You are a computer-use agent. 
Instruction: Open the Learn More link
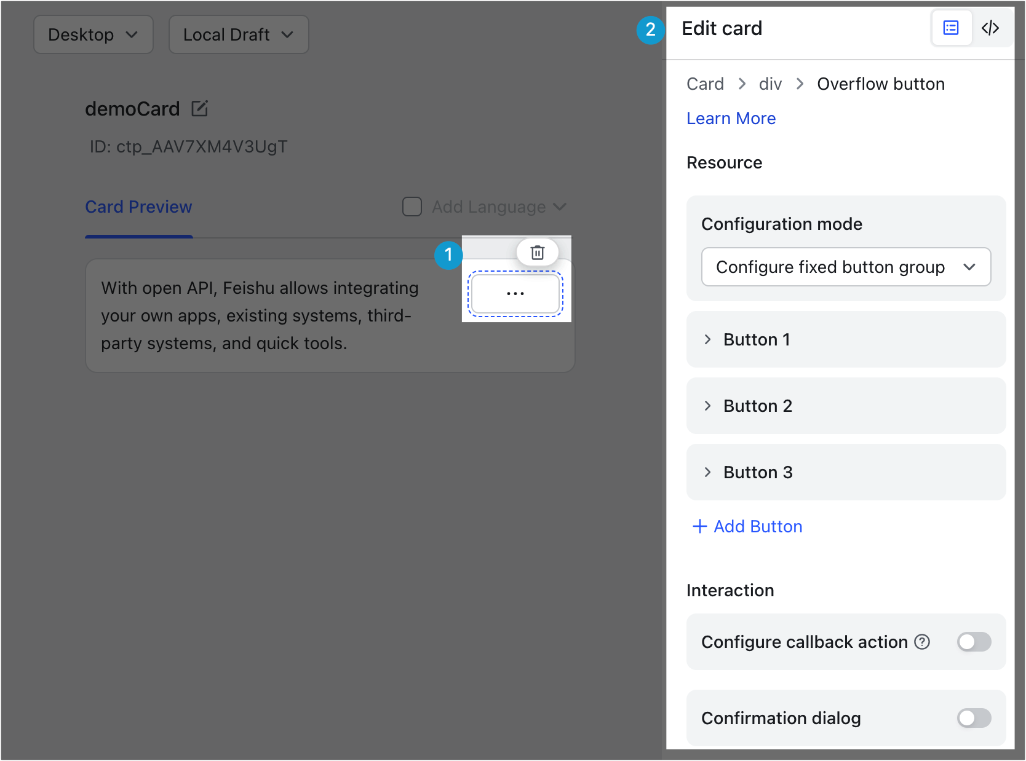pos(731,118)
